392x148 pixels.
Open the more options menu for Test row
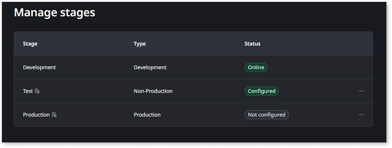click(361, 91)
